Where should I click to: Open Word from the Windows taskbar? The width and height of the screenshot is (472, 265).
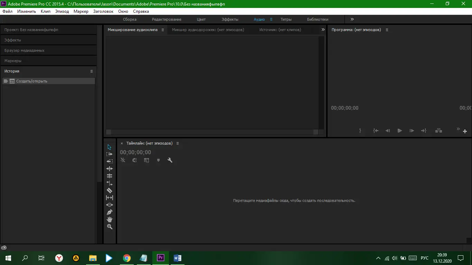177,258
